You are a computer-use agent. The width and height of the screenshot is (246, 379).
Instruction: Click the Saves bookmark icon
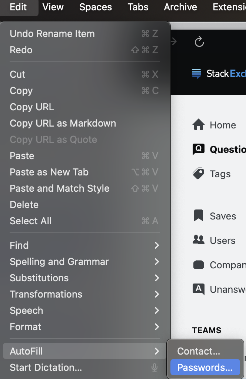(x=199, y=216)
